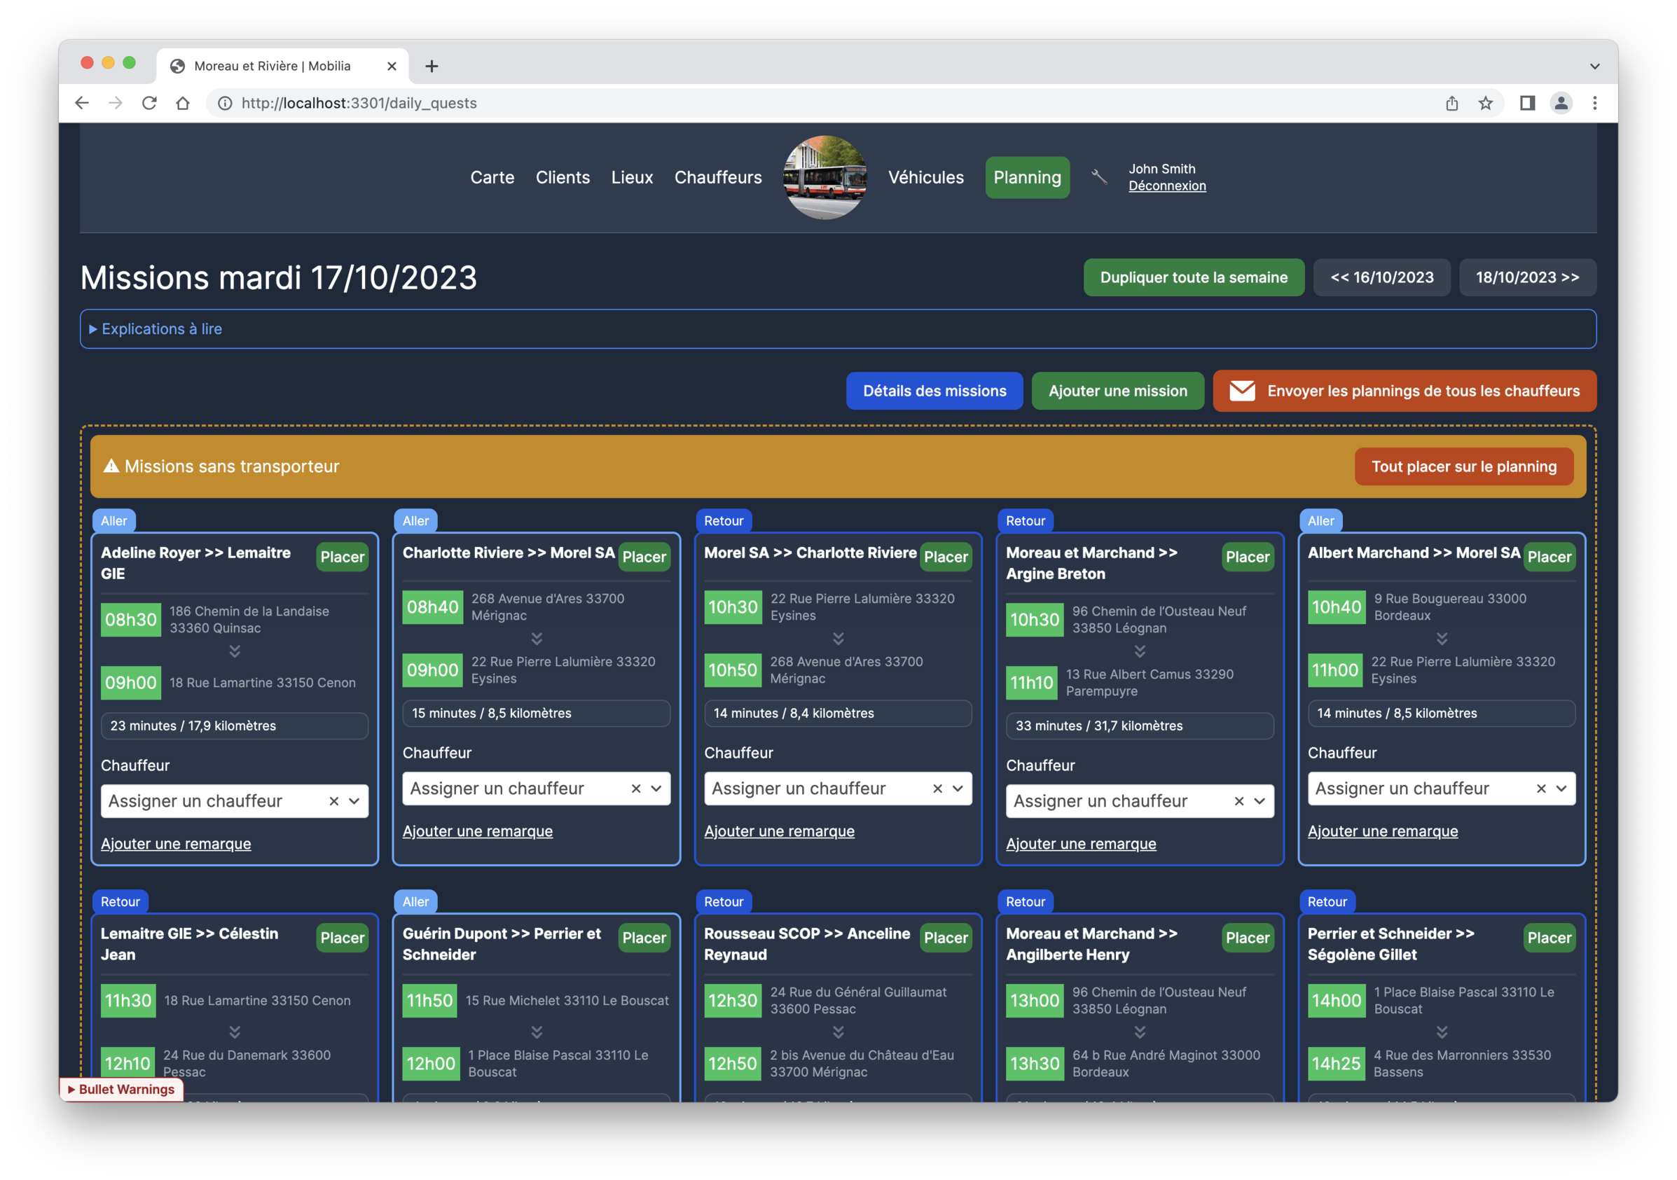Open the Lieux section

tap(632, 177)
